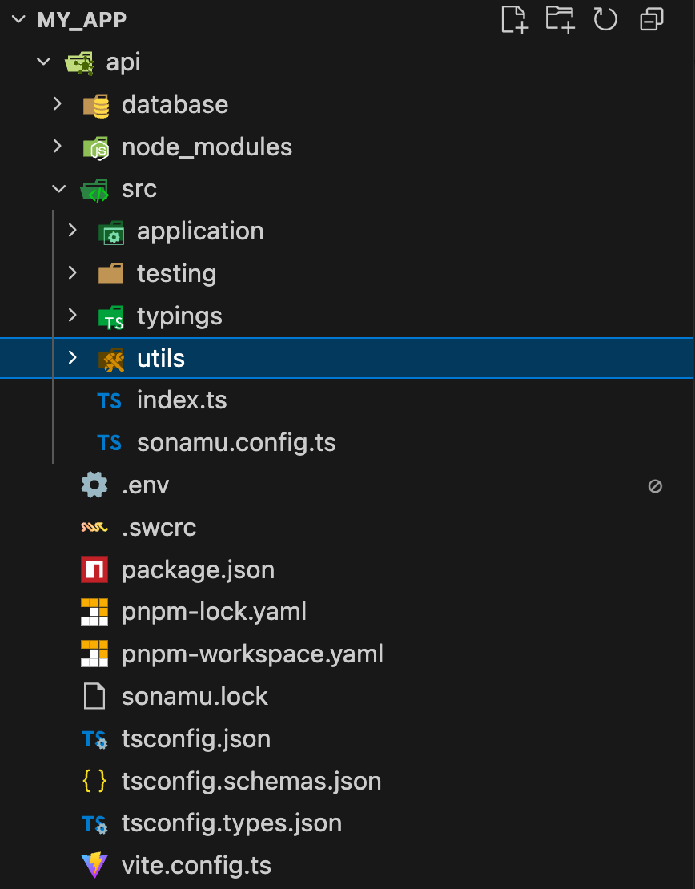Click the New Folder icon in explorer header

point(560,20)
